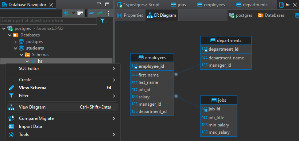Collapse the Schemas folder node
This screenshot has height=141, width=299.
[x=22, y=55]
